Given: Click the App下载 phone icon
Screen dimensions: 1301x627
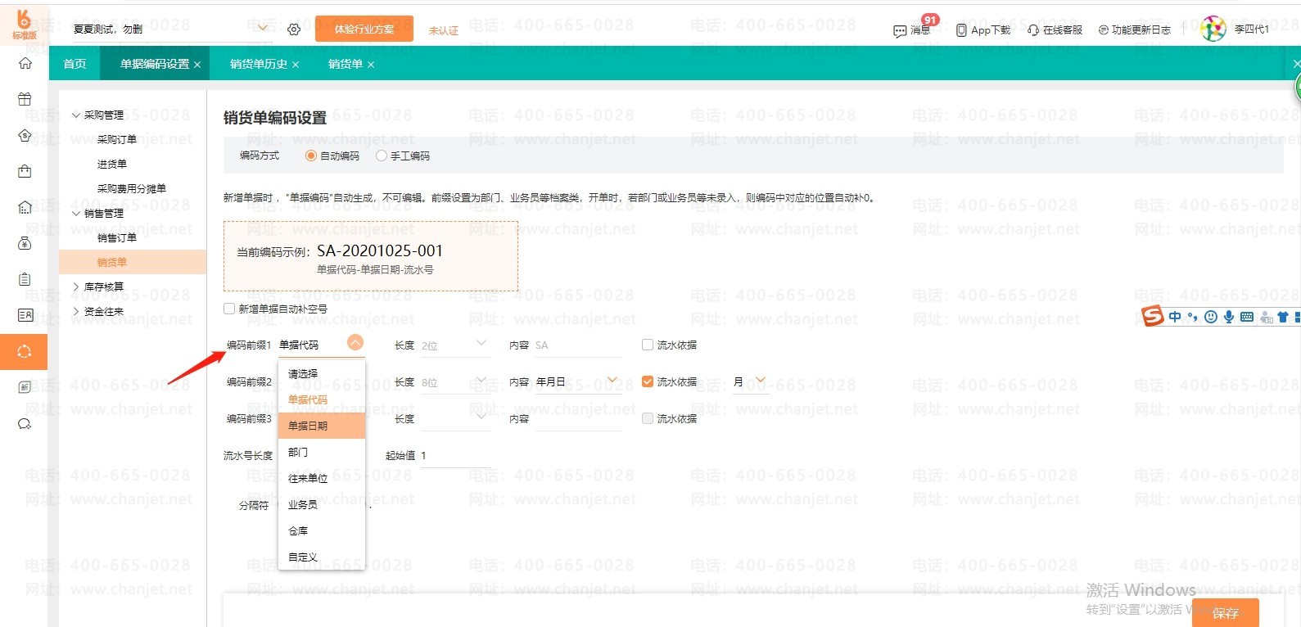Looking at the screenshot, I should pos(961,30).
